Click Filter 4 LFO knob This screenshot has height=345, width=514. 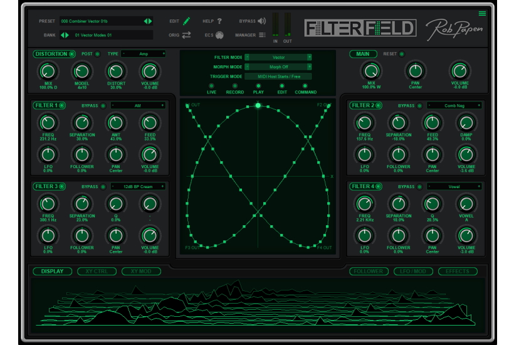click(x=365, y=235)
